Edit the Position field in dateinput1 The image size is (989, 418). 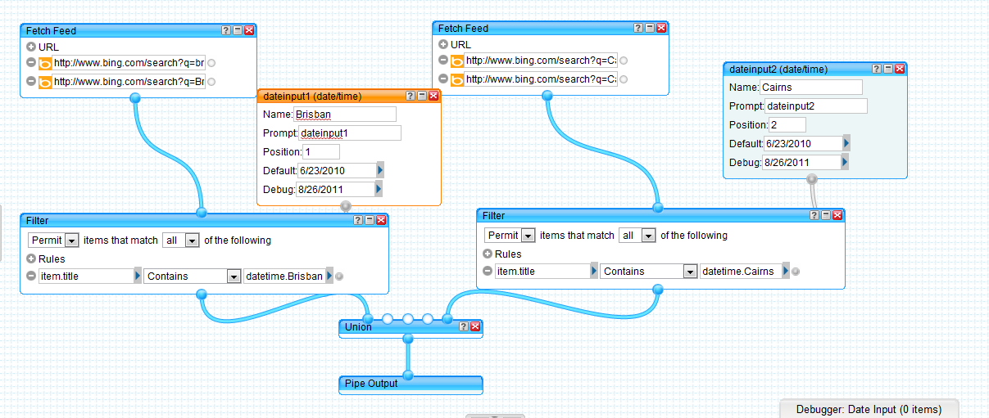(321, 151)
